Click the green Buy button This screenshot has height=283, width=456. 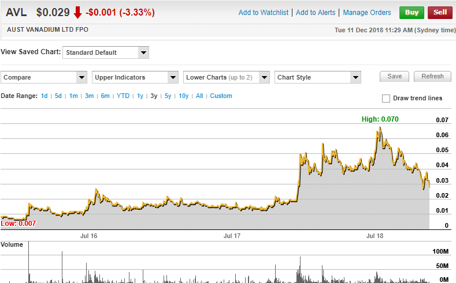click(411, 13)
